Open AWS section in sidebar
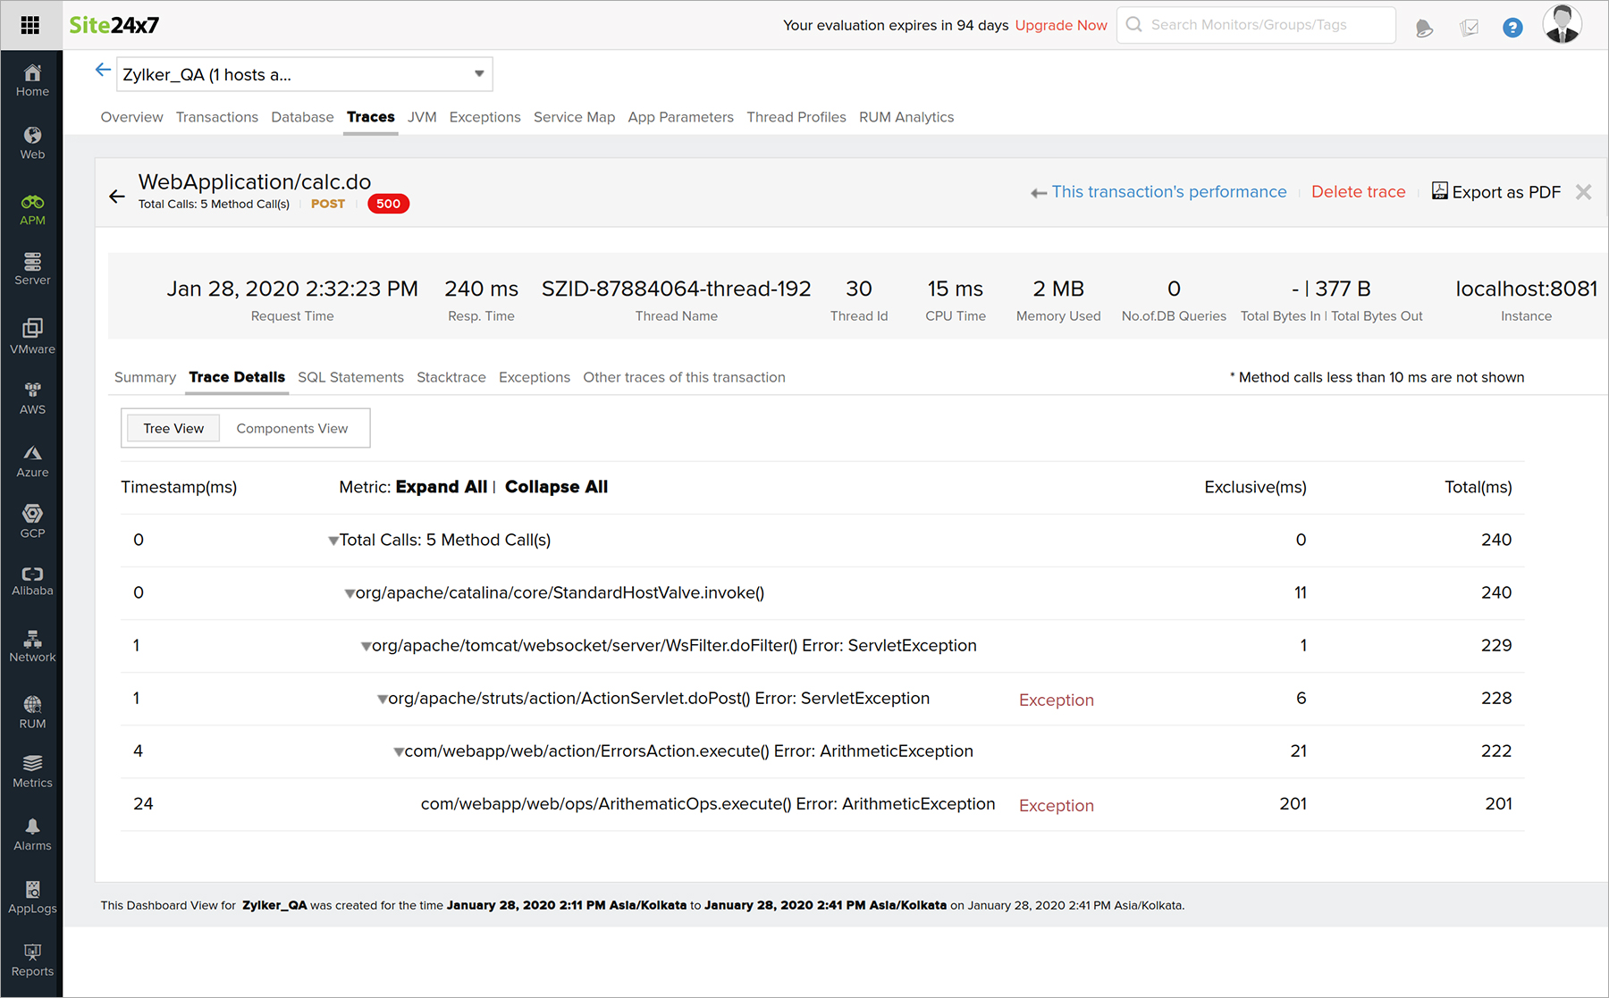Screen dimensions: 1609x998 (x=32, y=398)
